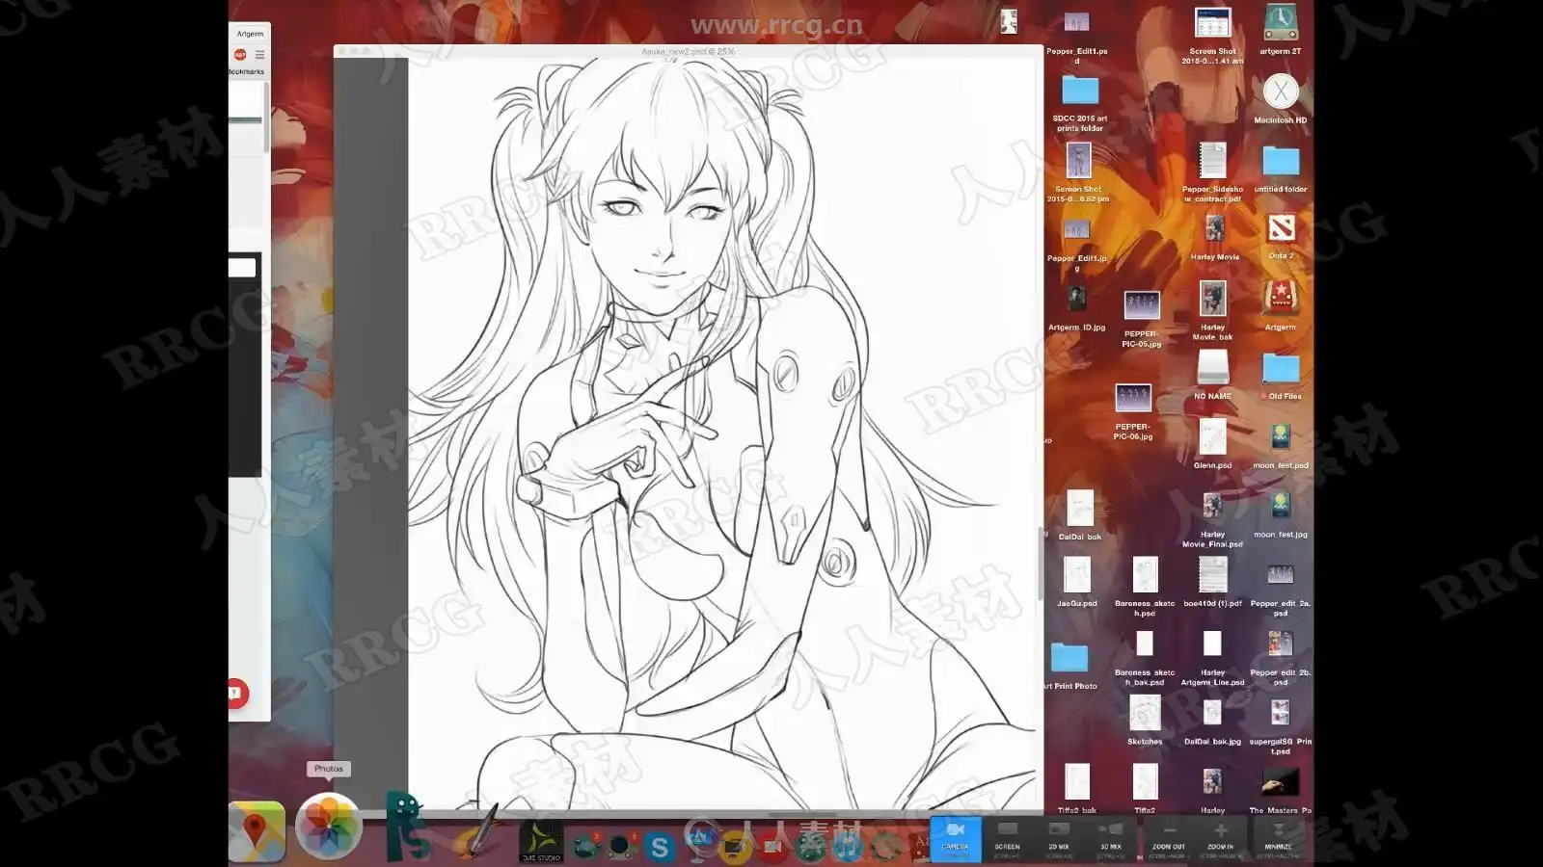Click the red help badge in the browser window
1543x867 pixels.
pos(236,693)
